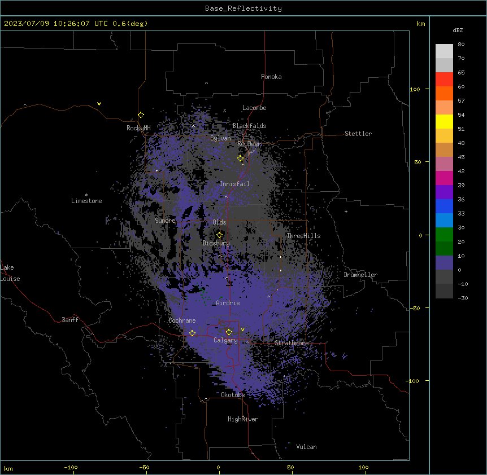Click the Vulcan label
487x475 pixels.
point(306,447)
